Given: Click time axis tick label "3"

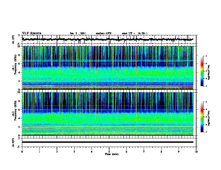Looking at the screenshot, I should click(x=74, y=152).
